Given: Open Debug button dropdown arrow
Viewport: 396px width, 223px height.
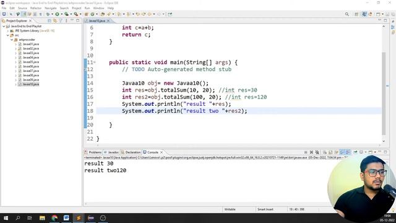Looking at the screenshot, I should point(52,14).
